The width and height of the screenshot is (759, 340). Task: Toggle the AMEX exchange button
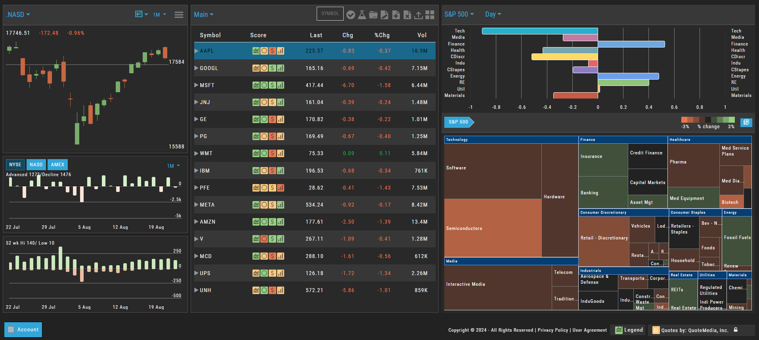(57, 165)
